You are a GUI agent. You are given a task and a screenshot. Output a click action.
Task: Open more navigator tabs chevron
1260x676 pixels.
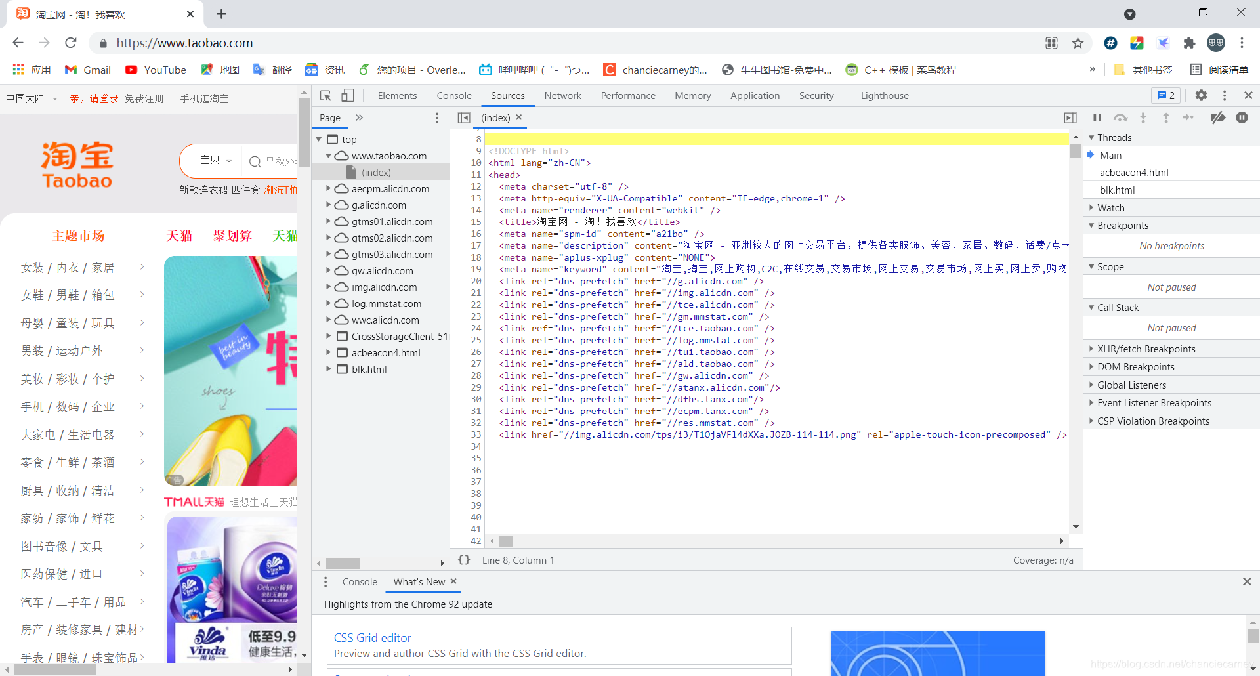tap(359, 117)
